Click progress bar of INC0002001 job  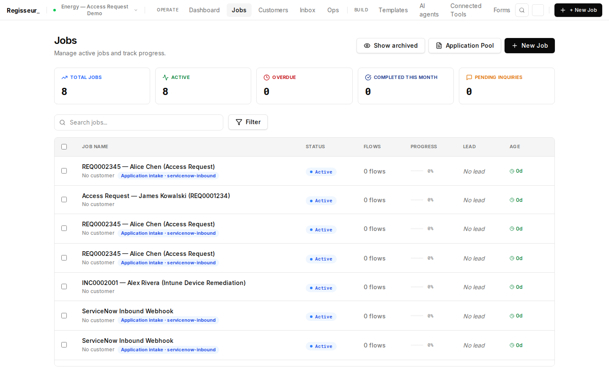click(417, 287)
